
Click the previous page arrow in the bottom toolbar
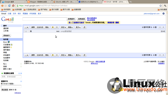tap(160, 55)
